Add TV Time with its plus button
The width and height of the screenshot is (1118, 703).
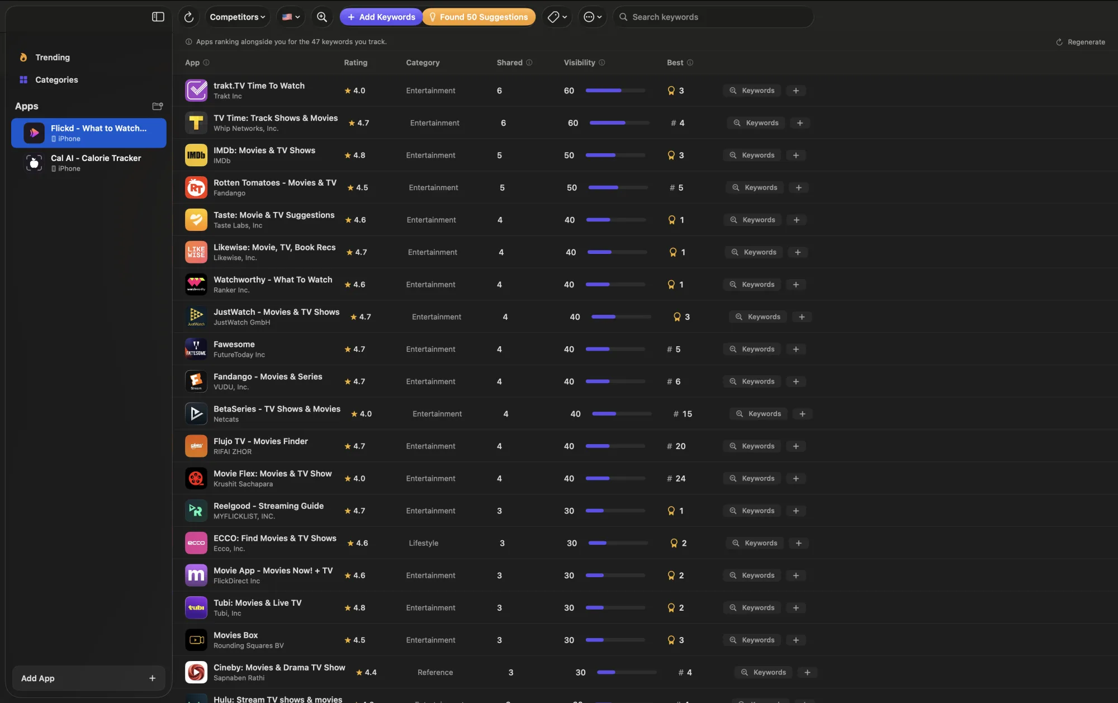coord(800,123)
